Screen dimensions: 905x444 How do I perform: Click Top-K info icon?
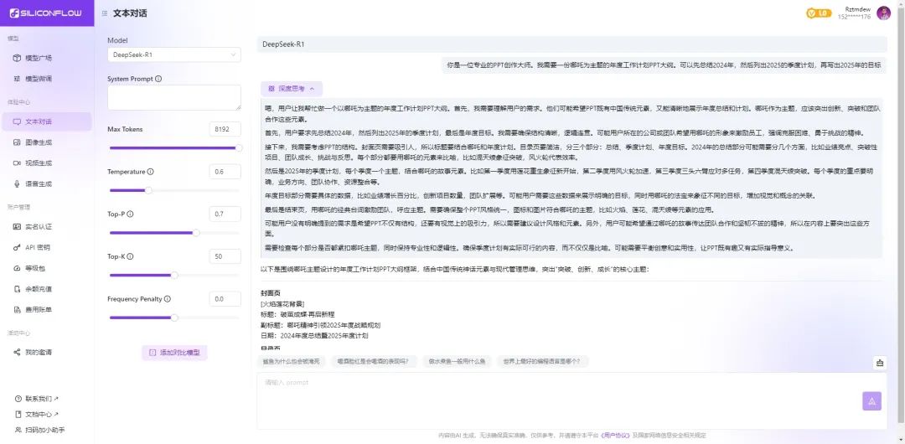pos(130,256)
